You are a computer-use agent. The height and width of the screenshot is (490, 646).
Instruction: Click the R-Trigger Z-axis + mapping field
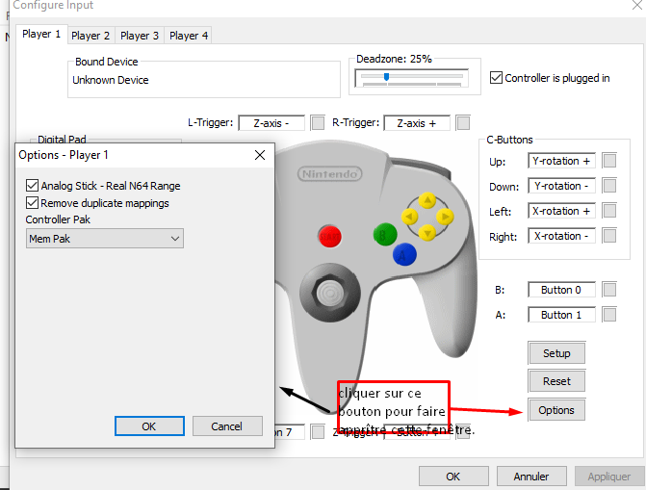pos(417,123)
